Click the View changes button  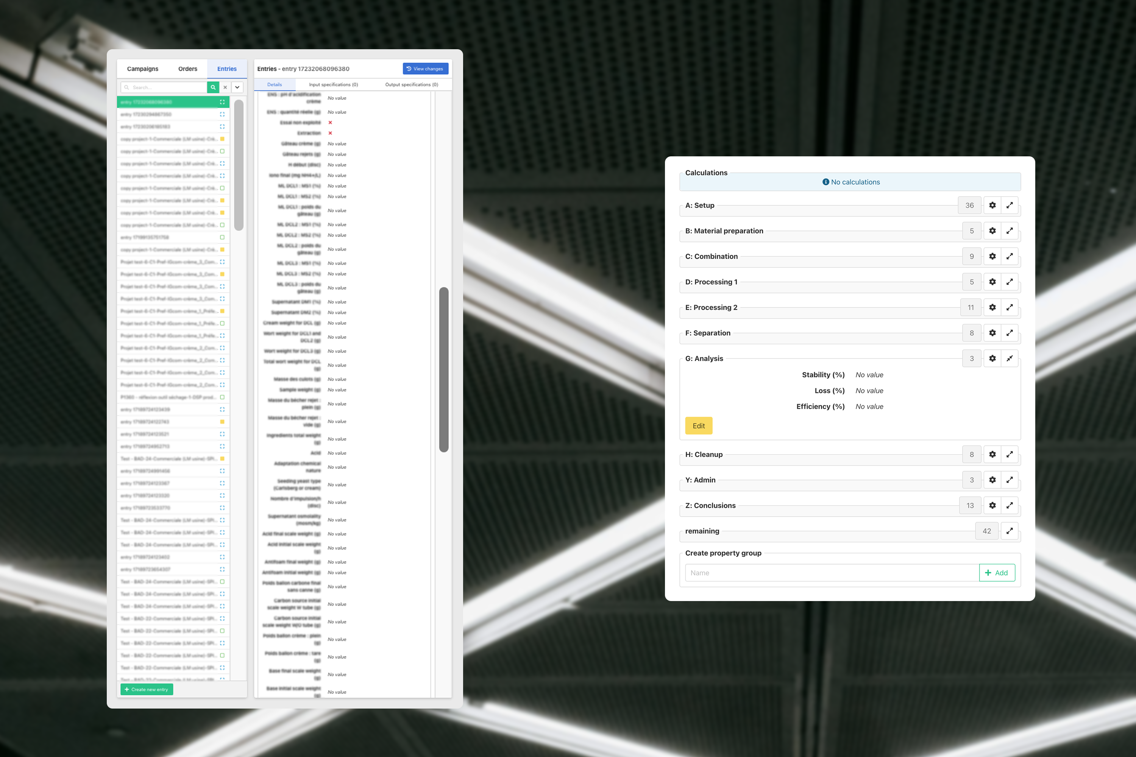(x=426, y=69)
